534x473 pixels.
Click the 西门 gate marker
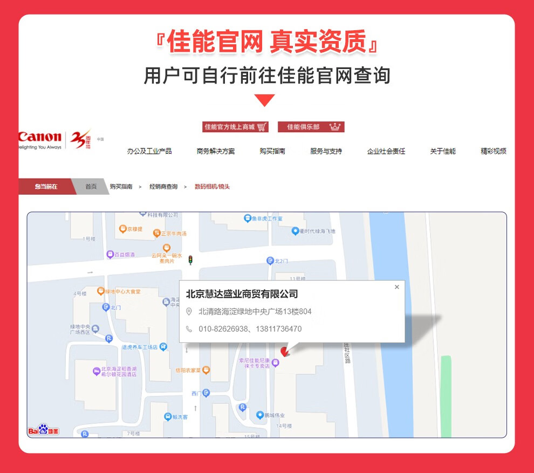206,393
